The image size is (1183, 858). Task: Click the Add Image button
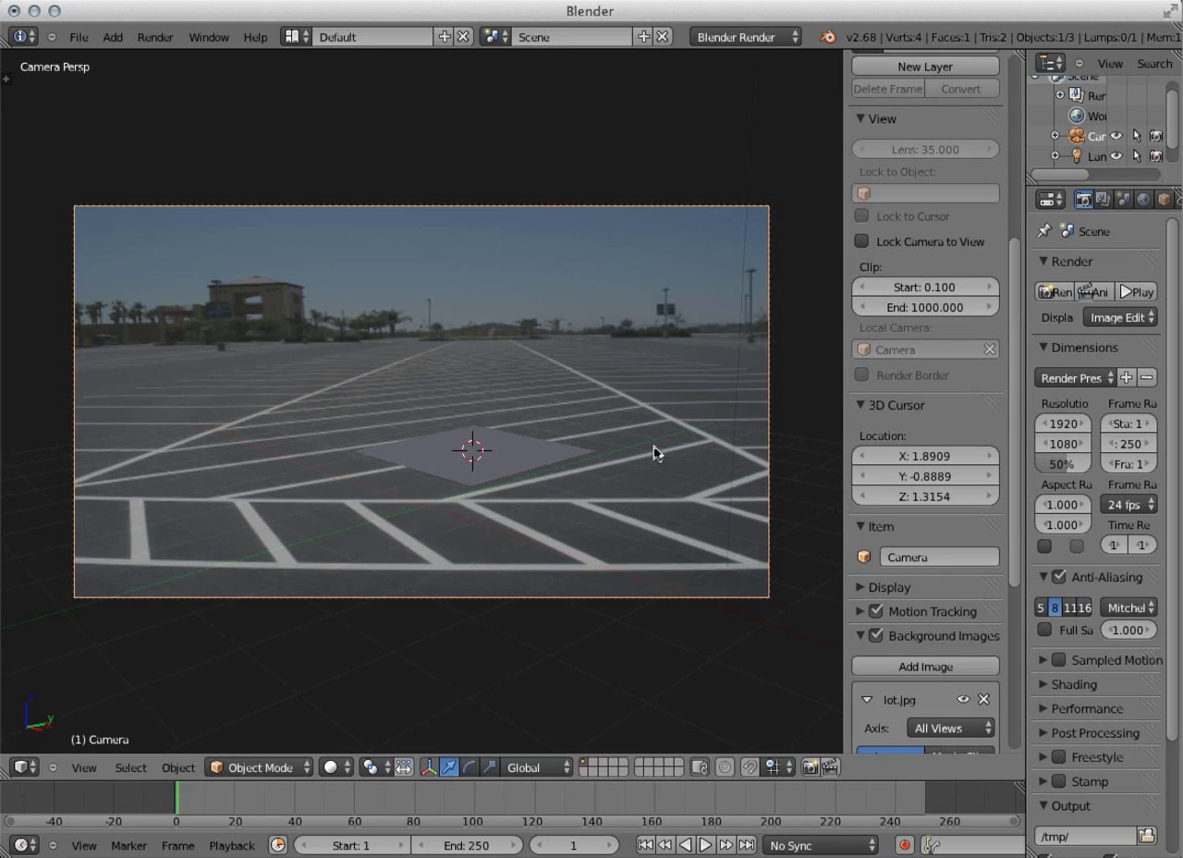tap(925, 667)
